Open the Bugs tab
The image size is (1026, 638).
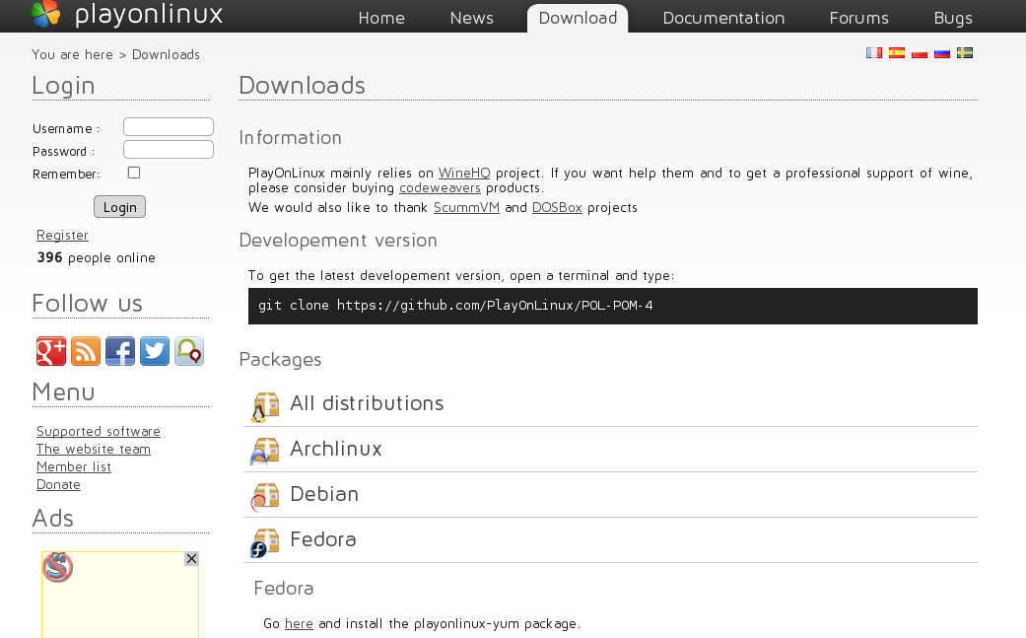tap(953, 18)
